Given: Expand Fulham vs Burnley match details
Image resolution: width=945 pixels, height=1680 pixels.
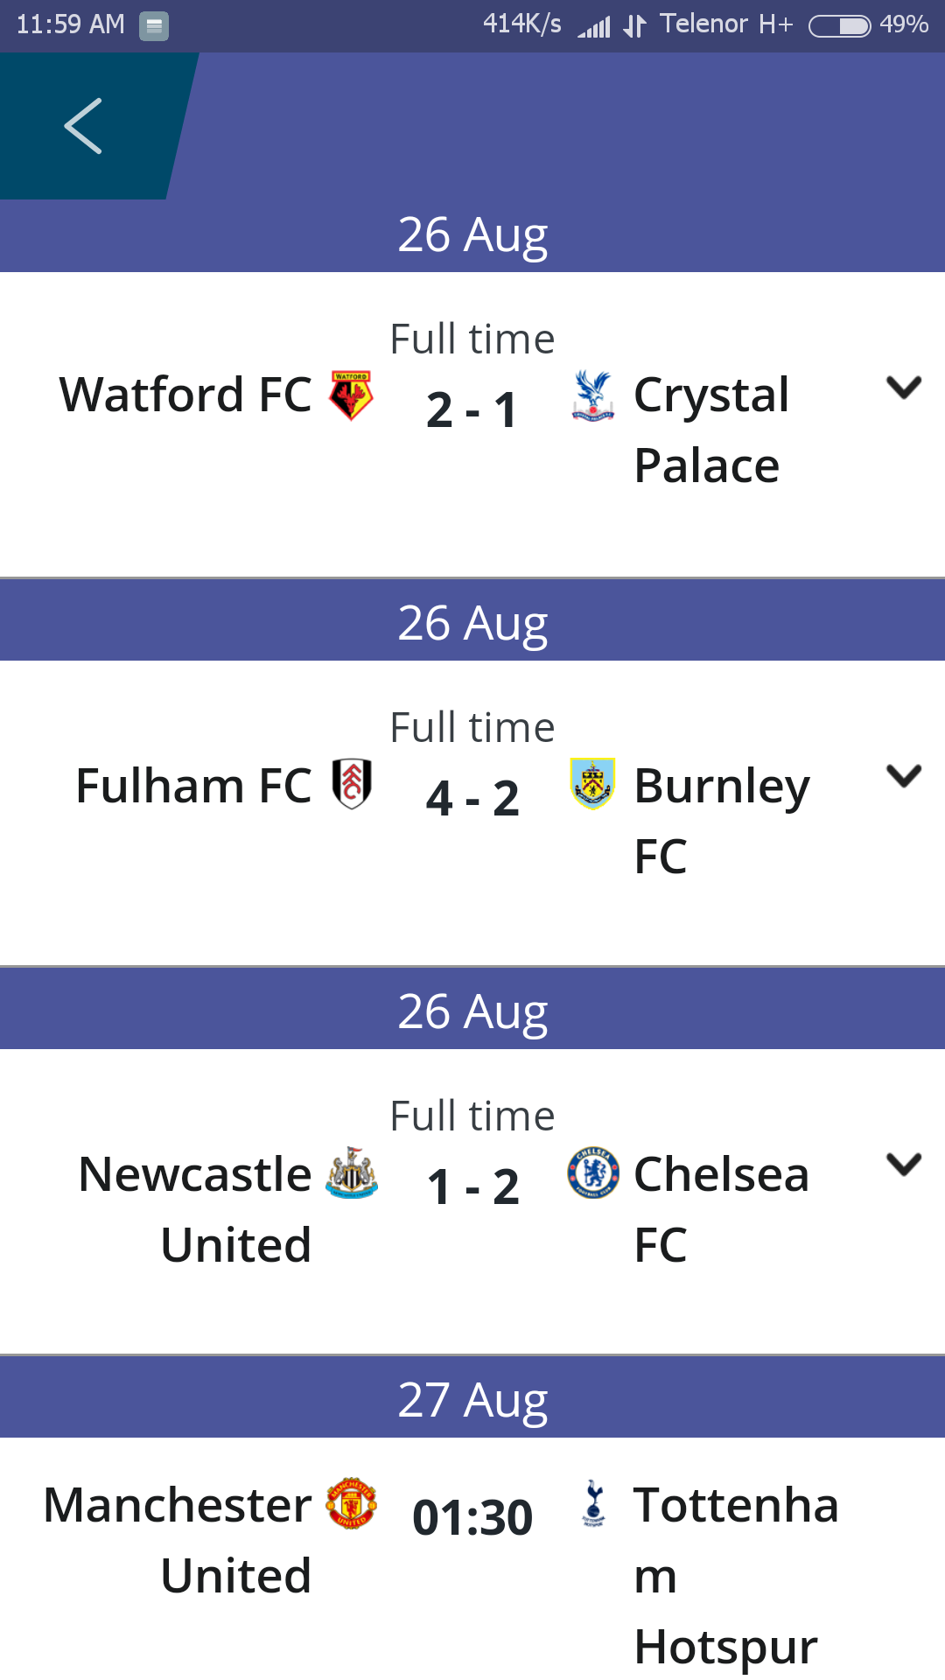Looking at the screenshot, I should [904, 776].
